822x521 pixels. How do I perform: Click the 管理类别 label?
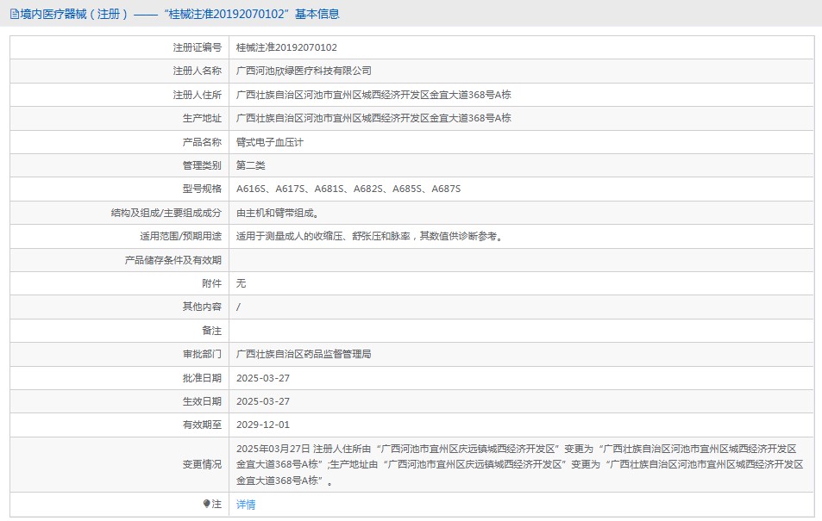pos(202,165)
